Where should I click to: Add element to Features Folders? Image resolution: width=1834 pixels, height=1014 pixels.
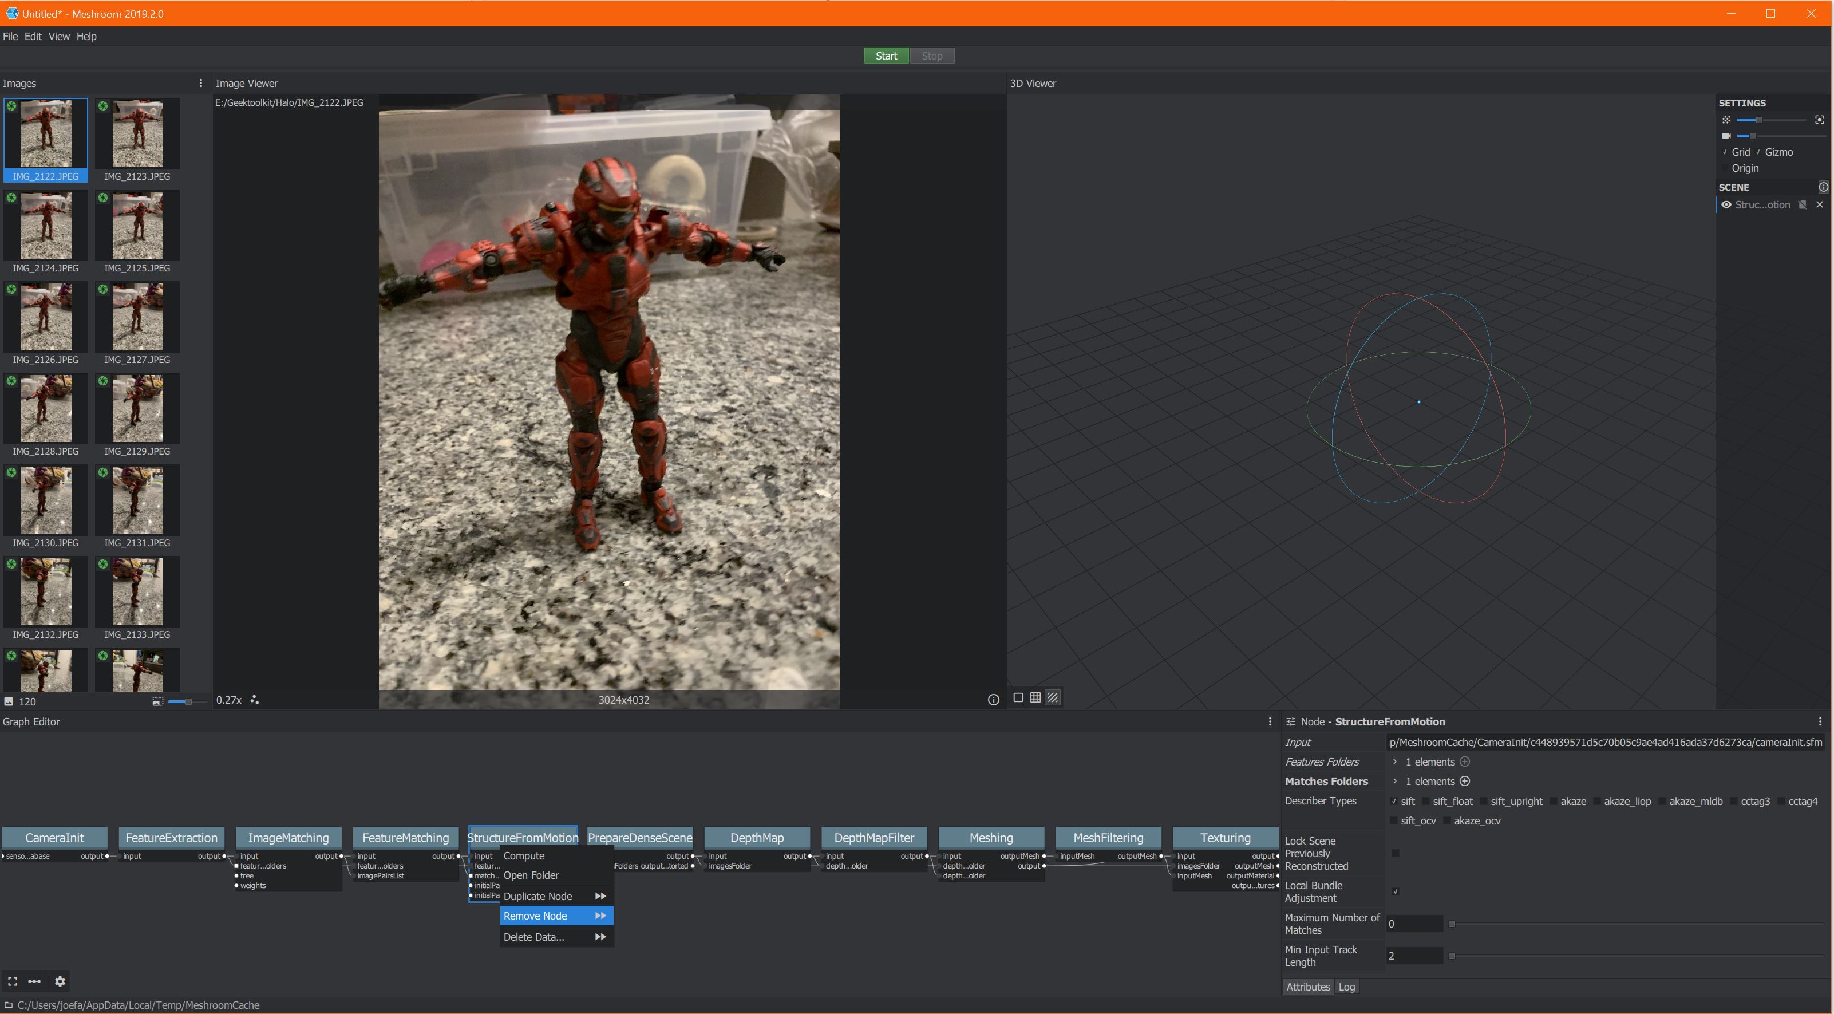[1464, 762]
